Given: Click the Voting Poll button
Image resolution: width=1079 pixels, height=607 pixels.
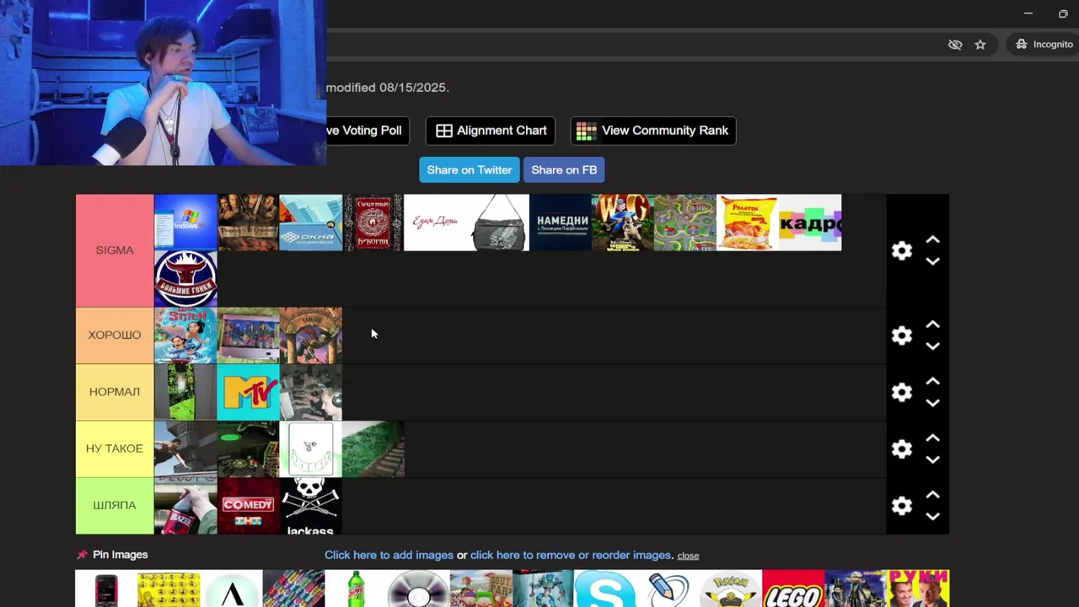Looking at the screenshot, I should click(x=368, y=131).
